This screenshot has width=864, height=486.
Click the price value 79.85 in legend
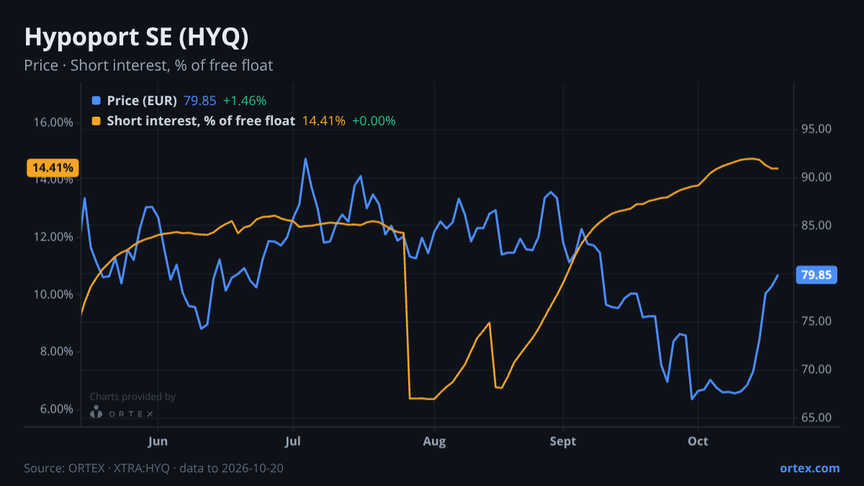point(200,100)
